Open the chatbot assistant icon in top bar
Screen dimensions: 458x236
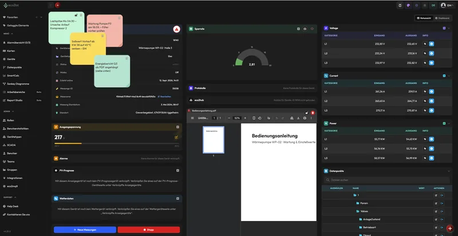400,5
